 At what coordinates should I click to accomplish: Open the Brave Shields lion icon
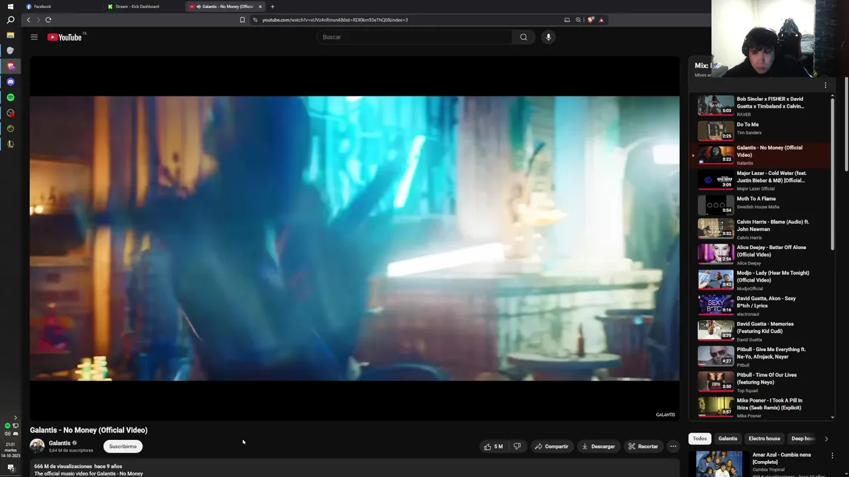click(590, 20)
